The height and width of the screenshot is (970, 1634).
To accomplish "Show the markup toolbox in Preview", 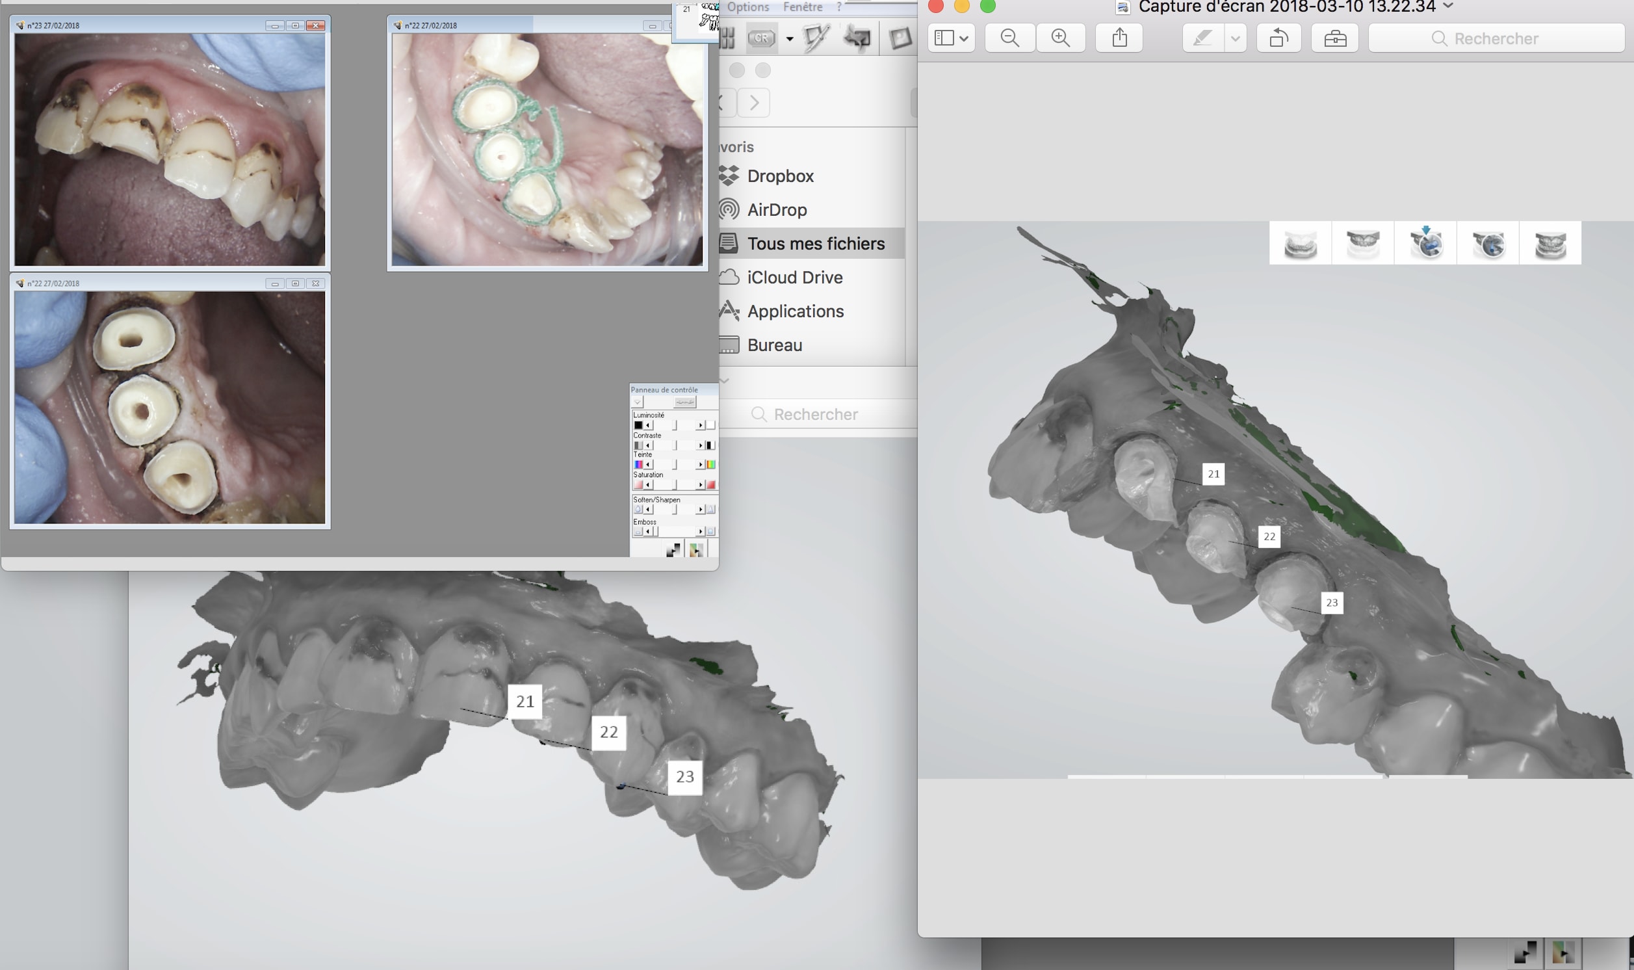I will click(x=1335, y=38).
